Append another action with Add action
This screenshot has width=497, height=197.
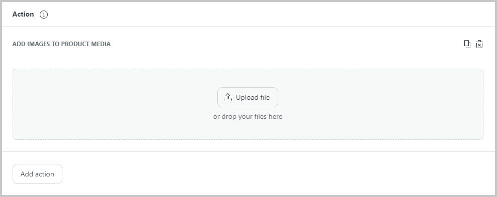[x=37, y=174]
